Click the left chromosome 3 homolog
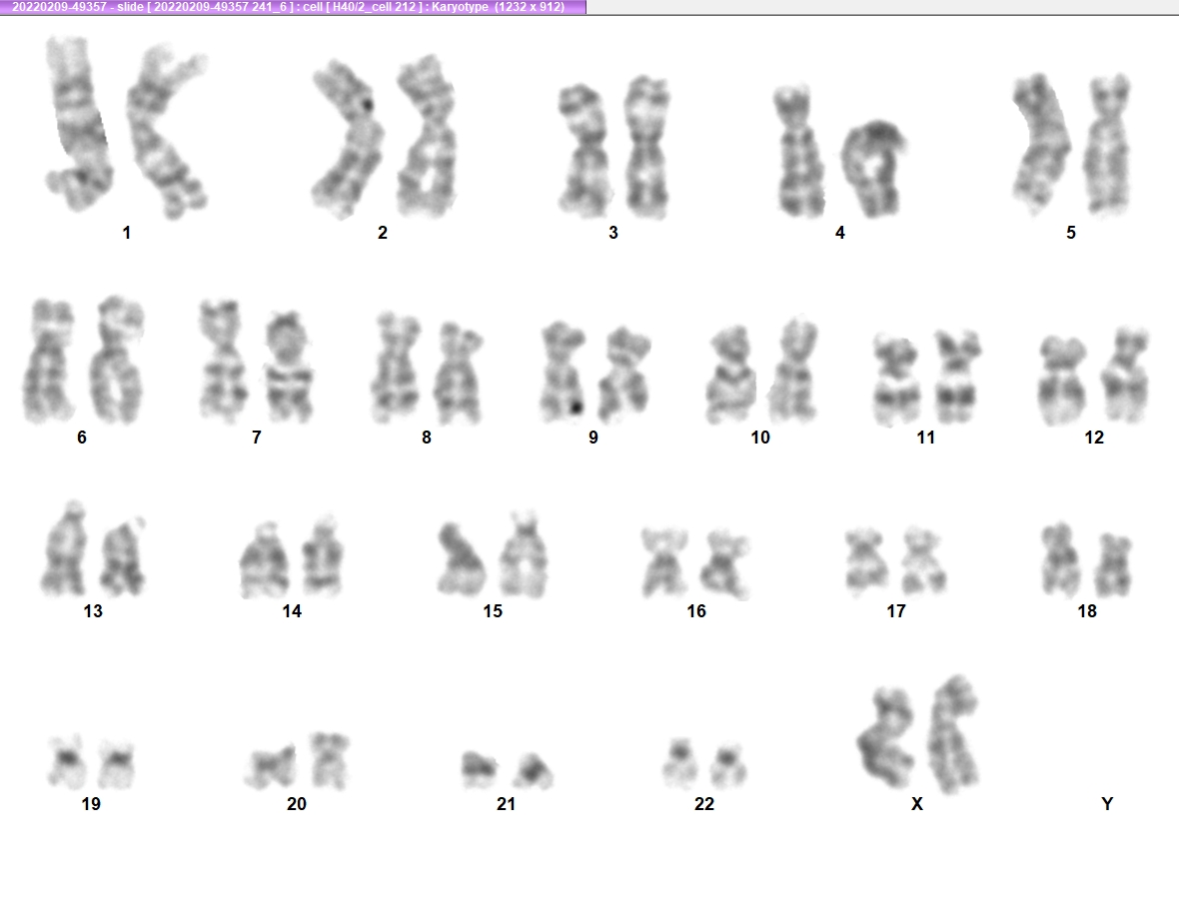The width and height of the screenshot is (1179, 900). [585, 150]
